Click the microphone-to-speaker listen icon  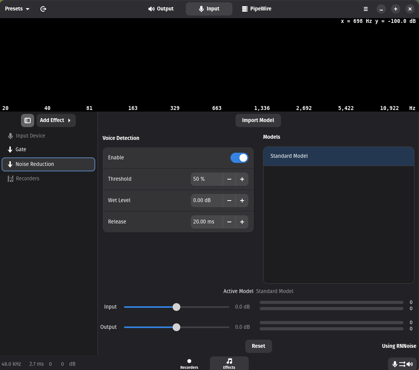(402, 364)
